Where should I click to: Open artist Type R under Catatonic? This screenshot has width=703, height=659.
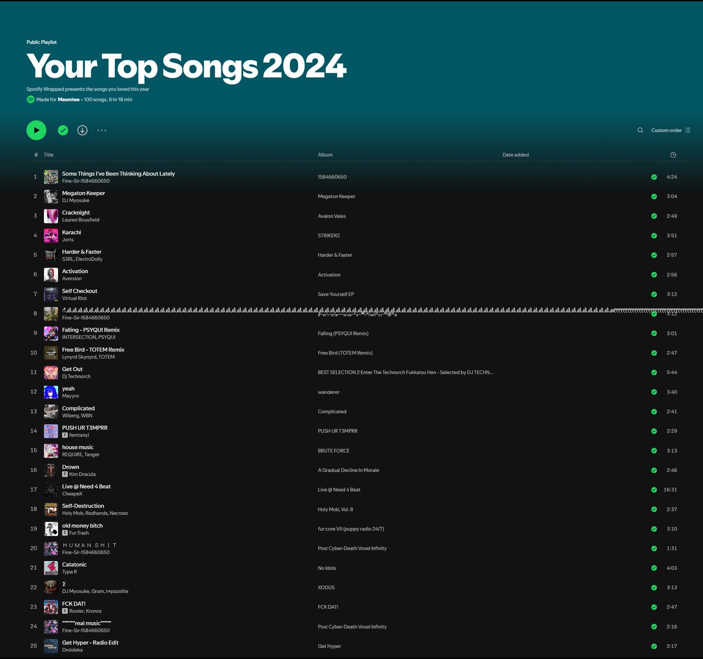69,572
